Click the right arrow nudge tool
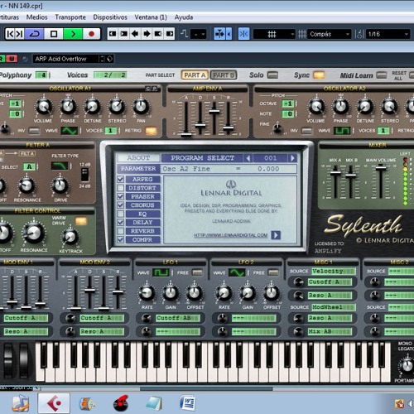 pos(147,34)
